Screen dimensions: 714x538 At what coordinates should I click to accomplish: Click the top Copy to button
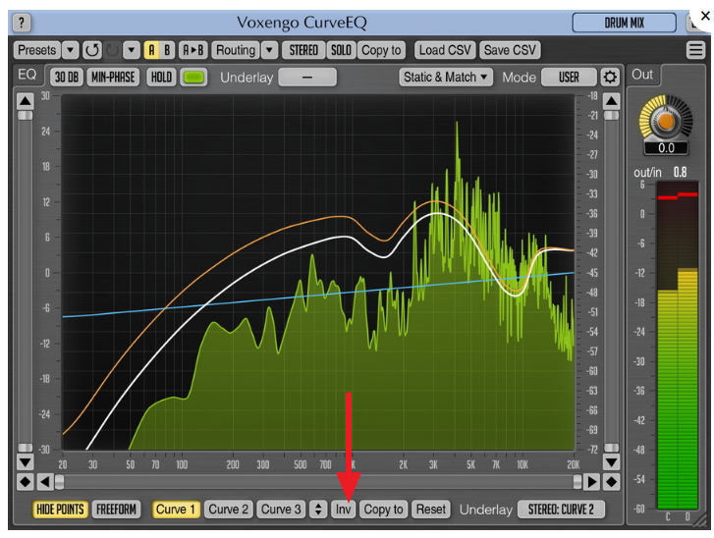click(381, 50)
